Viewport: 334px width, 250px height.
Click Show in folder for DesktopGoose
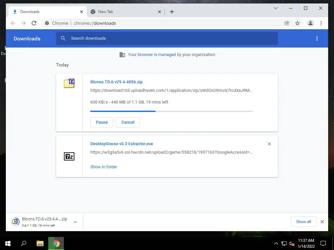point(104,167)
